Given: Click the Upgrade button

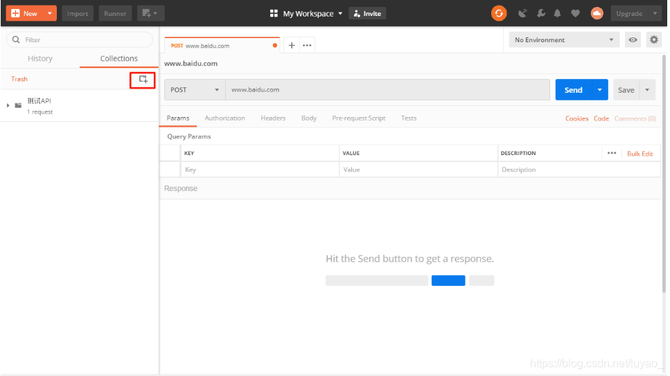Looking at the screenshot, I should coord(629,14).
